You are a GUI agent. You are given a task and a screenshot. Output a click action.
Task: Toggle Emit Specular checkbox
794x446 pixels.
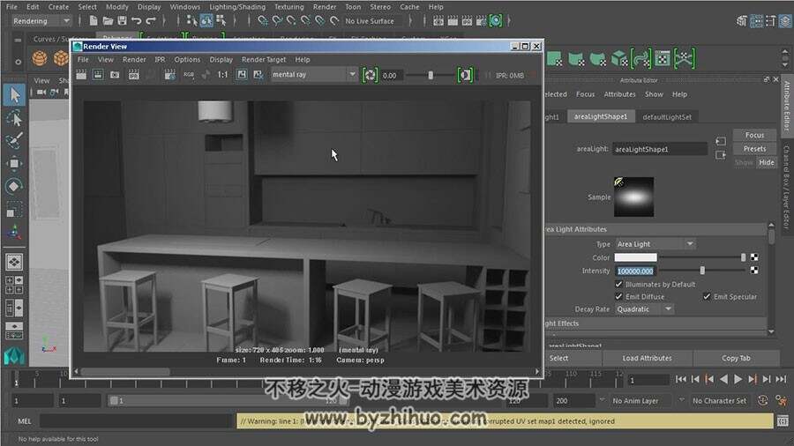707,296
